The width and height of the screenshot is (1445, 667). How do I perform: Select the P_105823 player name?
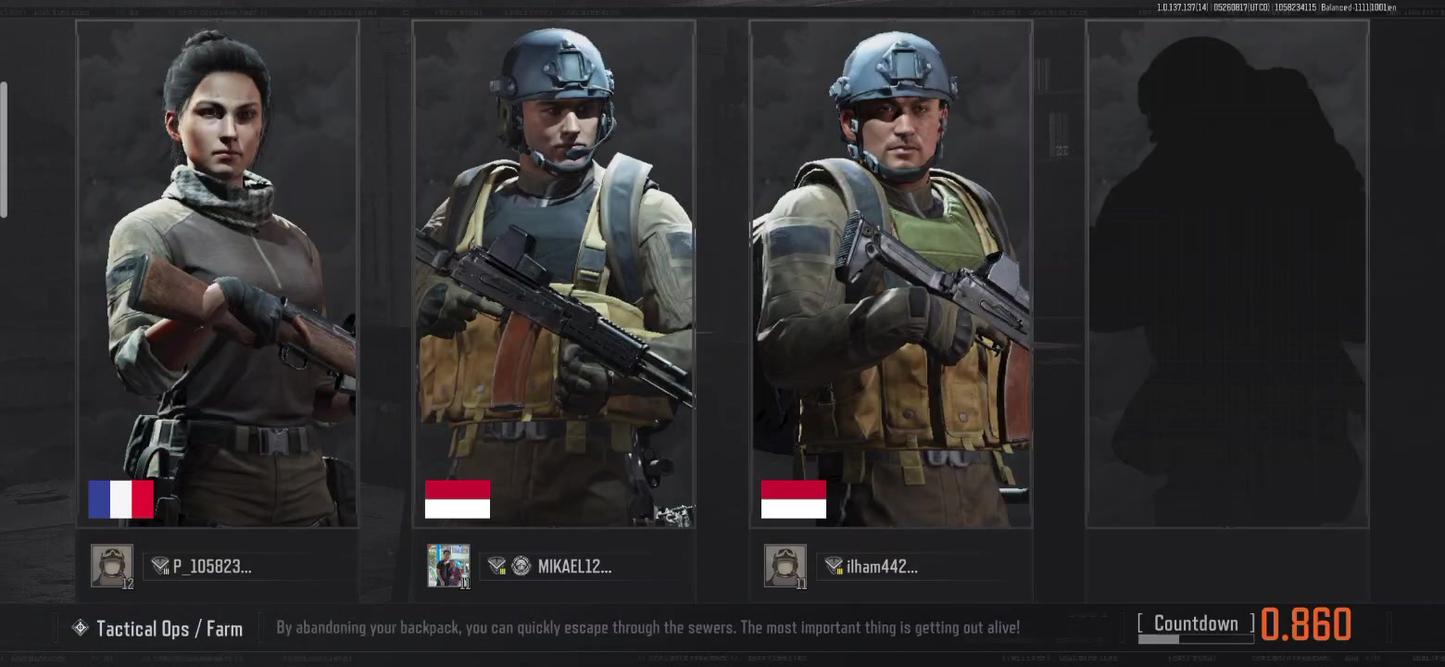(212, 566)
